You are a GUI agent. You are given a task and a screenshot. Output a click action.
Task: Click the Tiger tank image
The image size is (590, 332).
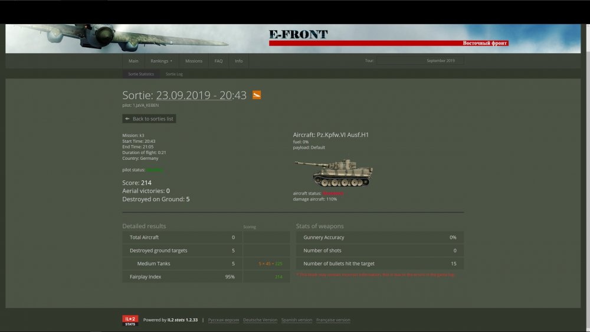pos(334,173)
